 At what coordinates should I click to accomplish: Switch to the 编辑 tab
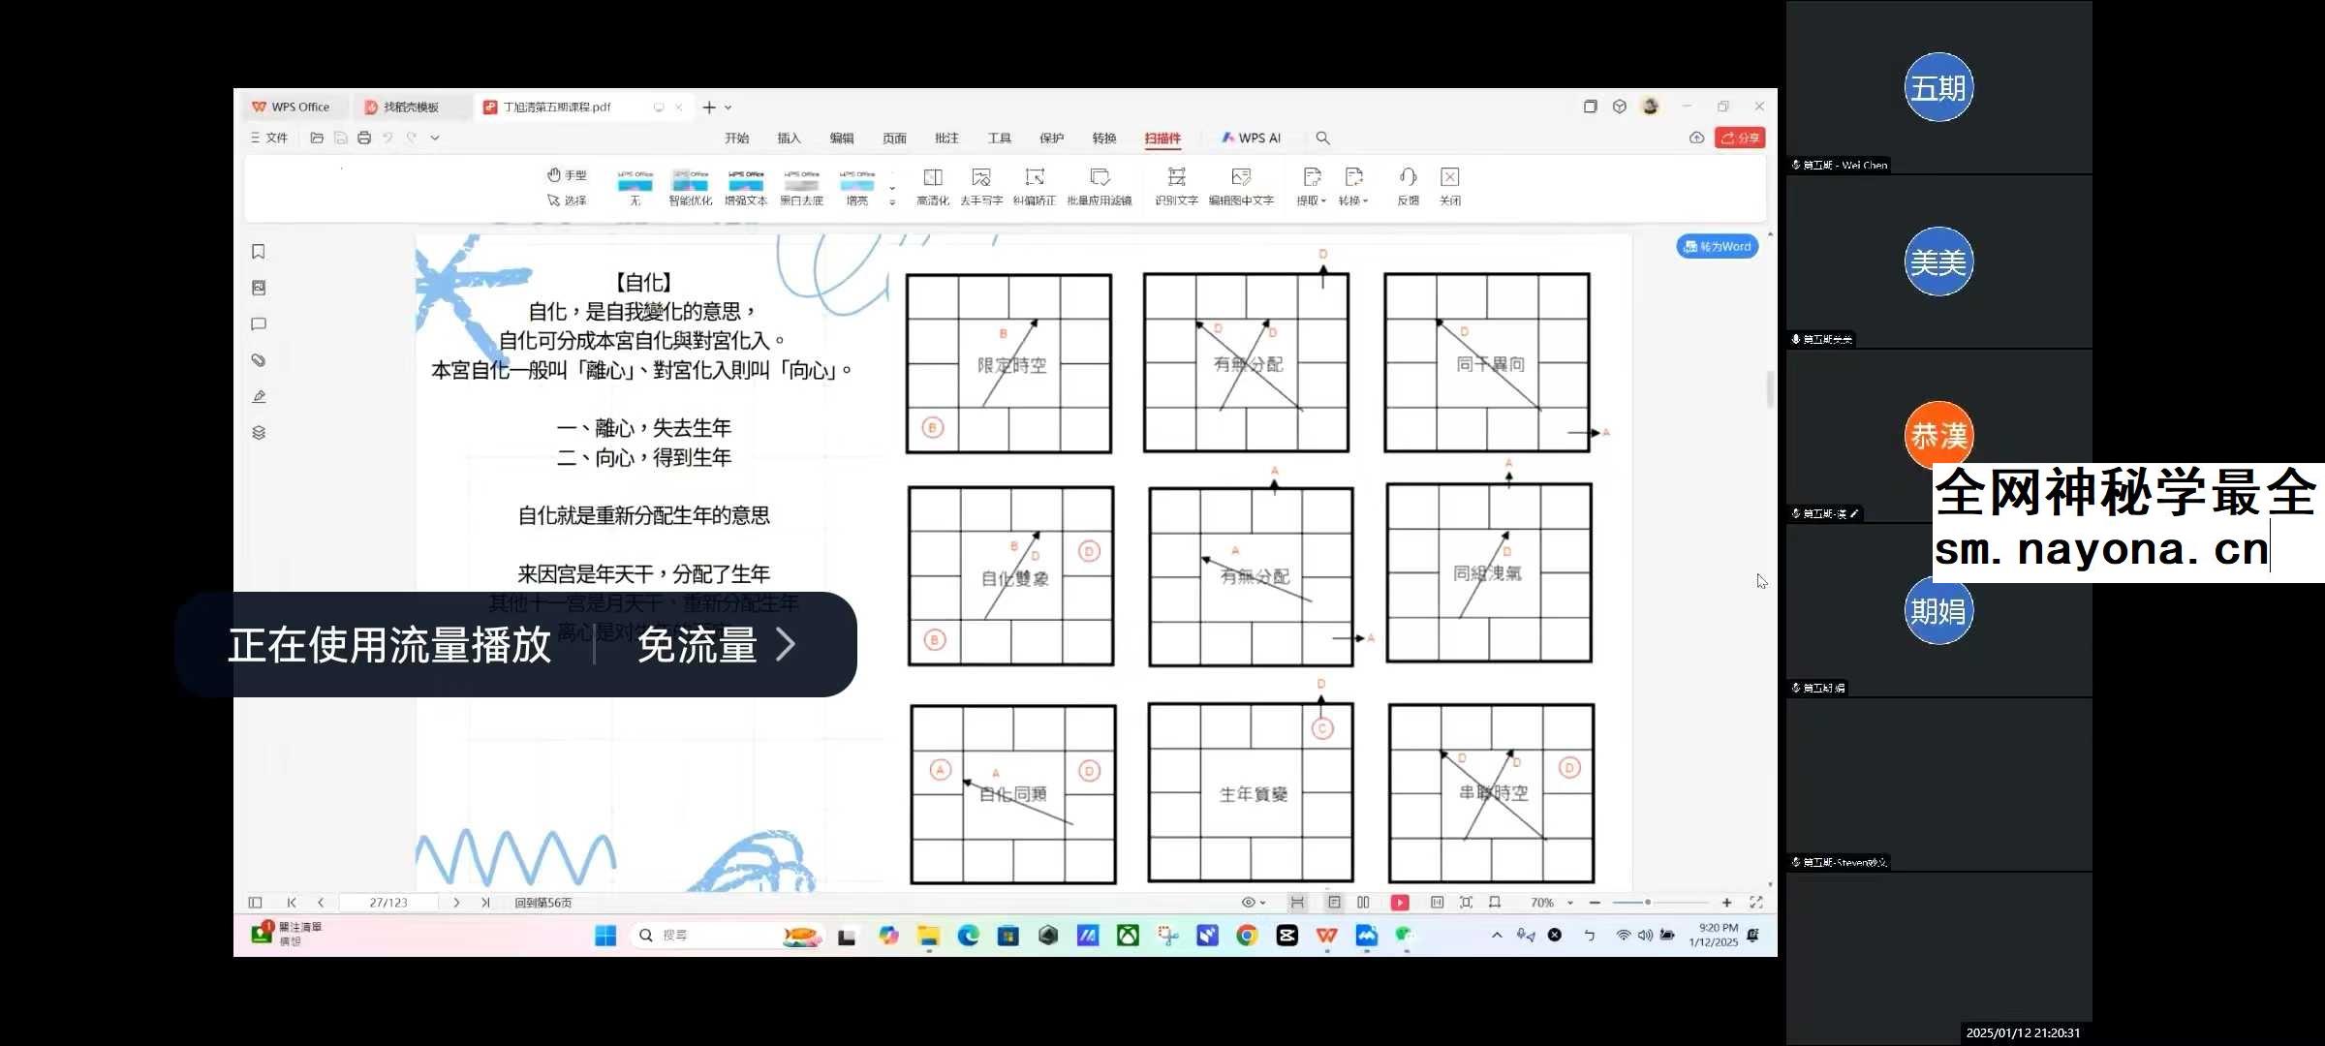pos(842,138)
